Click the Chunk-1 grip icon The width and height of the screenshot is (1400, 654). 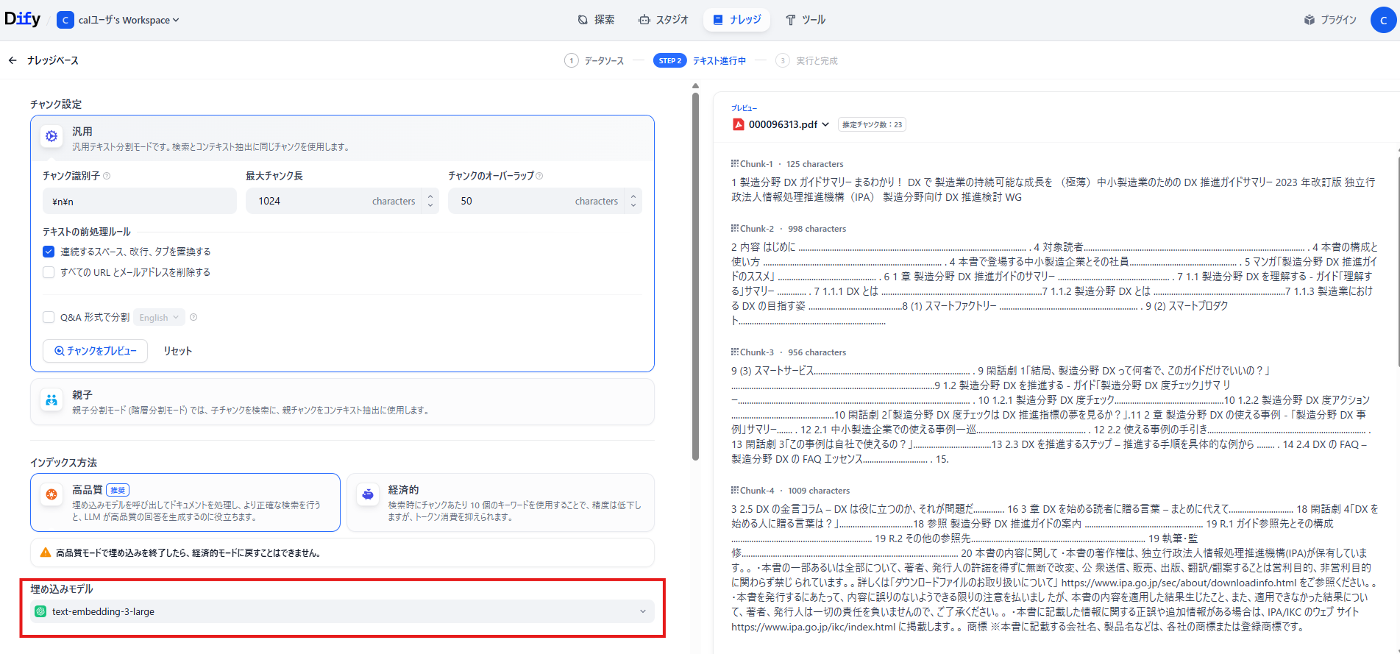point(735,163)
